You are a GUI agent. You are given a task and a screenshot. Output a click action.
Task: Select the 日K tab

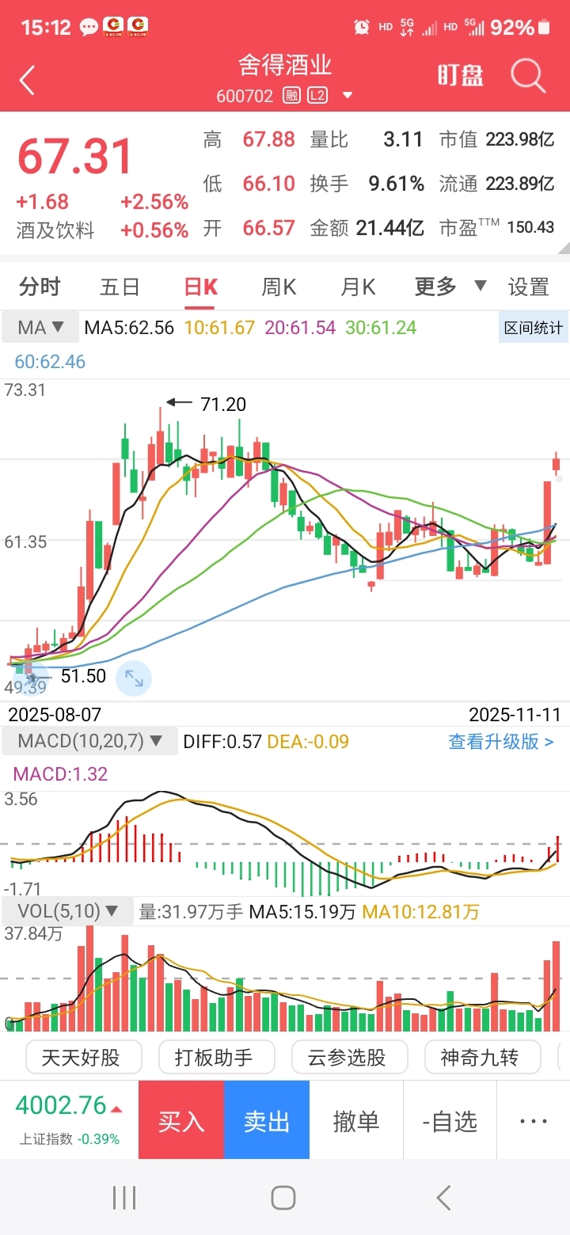200,287
